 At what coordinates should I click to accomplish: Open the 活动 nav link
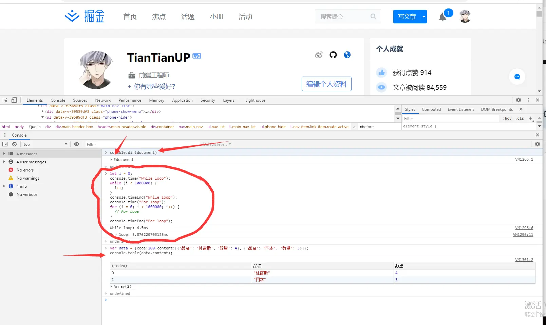[x=245, y=17]
